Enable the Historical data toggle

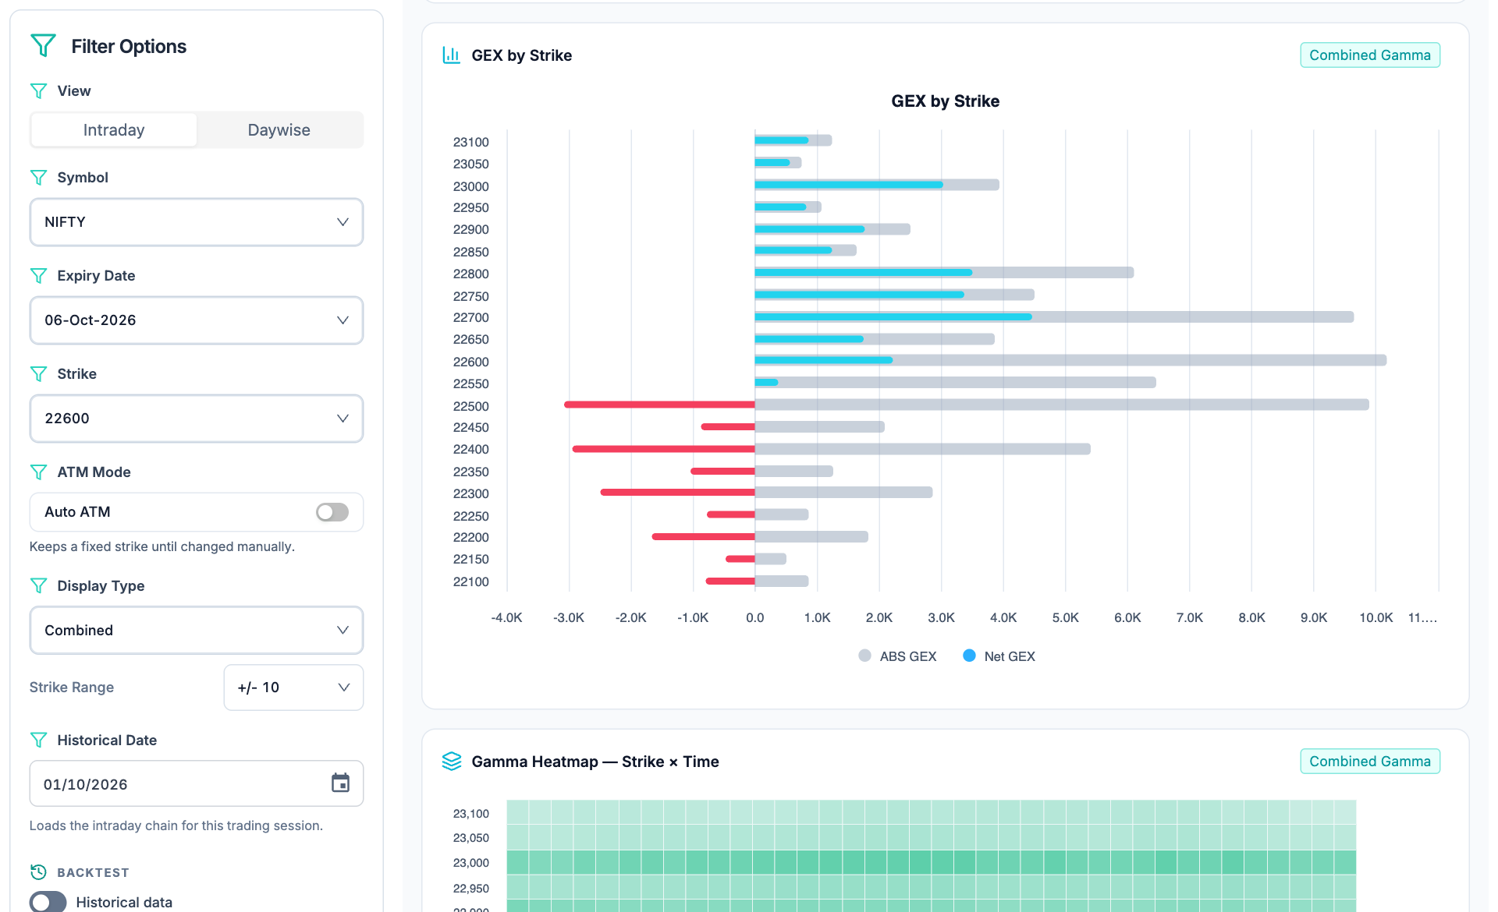(48, 902)
